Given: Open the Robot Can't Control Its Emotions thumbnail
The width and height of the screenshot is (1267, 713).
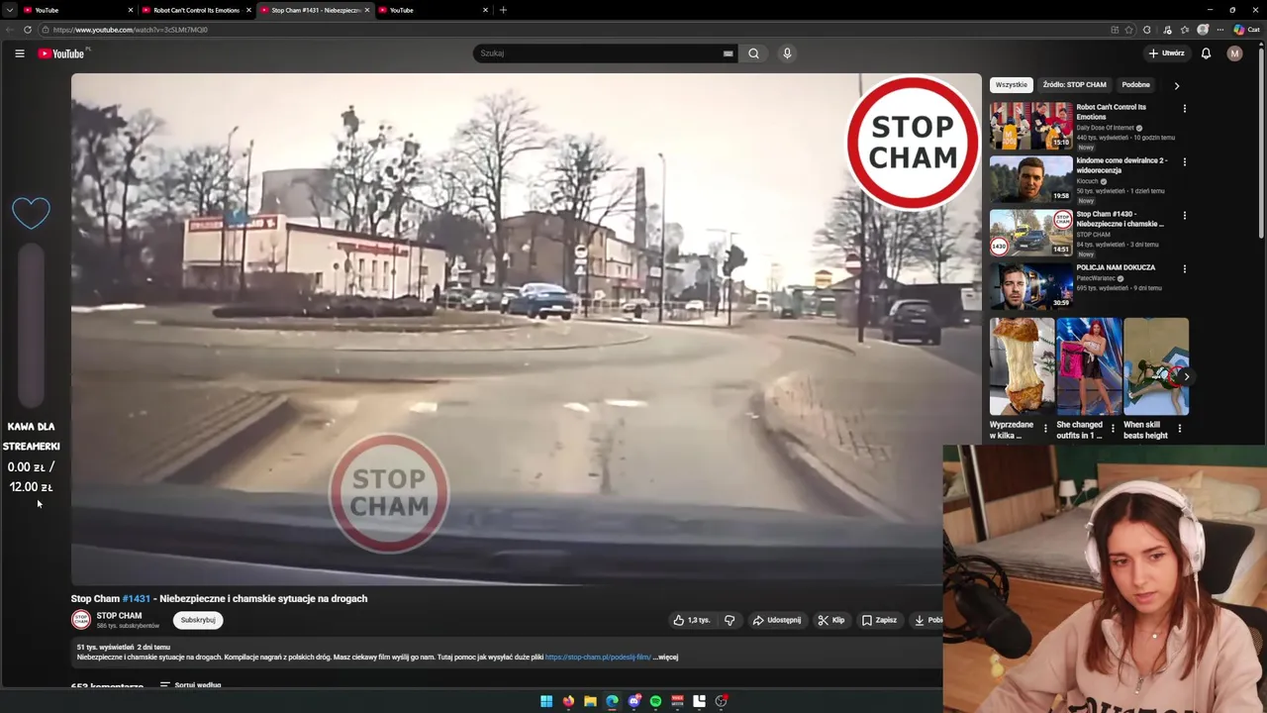Looking at the screenshot, I should pos(1031,126).
